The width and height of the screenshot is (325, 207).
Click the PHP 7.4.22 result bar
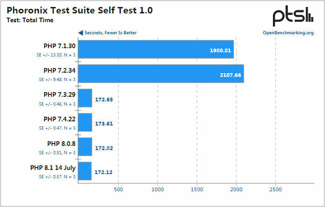[85, 123]
